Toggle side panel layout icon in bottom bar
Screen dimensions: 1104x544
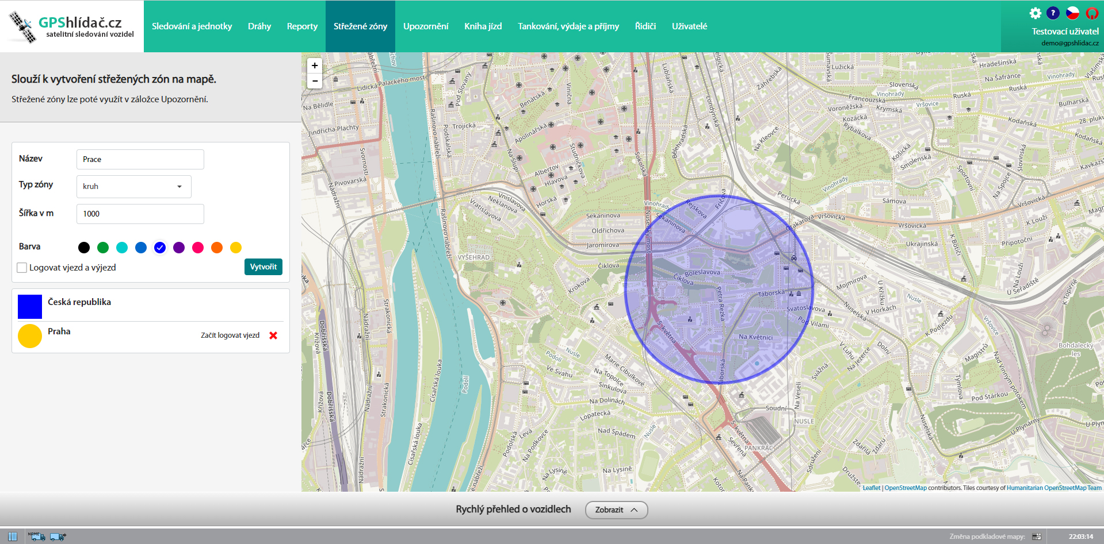point(13,537)
